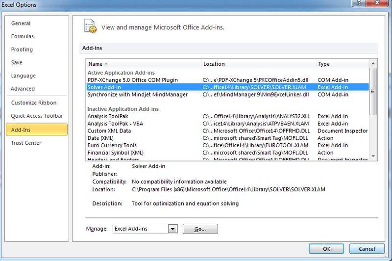Select the Add-Ins category
This screenshot has height=261, width=392.
(x=37, y=130)
